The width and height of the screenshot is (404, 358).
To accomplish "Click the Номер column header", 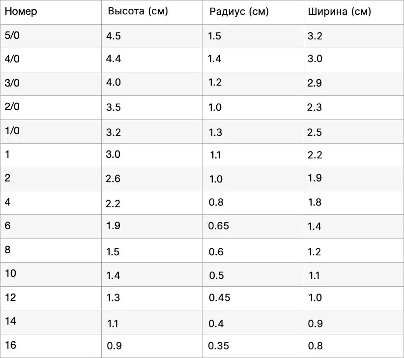I will pos(21,11).
